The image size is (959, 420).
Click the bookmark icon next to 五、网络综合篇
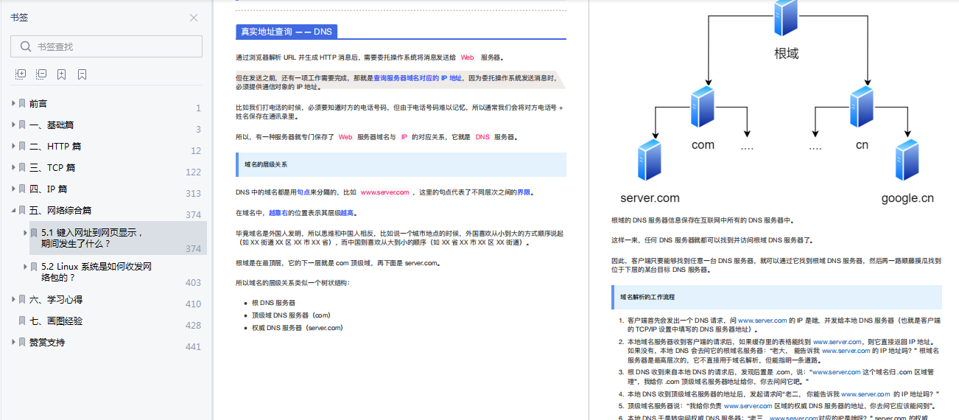click(23, 211)
